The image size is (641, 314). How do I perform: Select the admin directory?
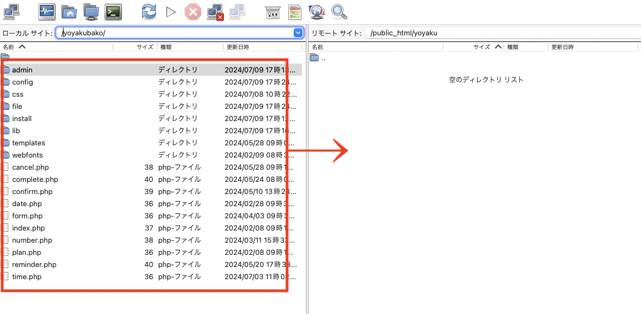[x=151, y=70]
